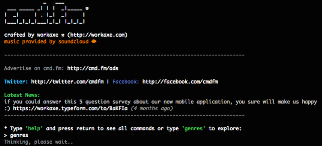Open the workaxe.typeform.com survey link
The width and height of the screenshot is (322, 146).
coord(70,109)
